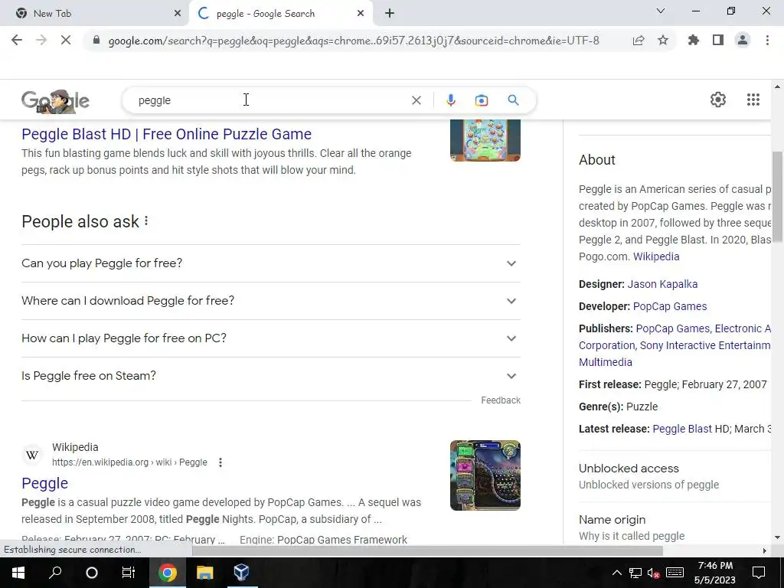
Task: Open Windows Start menu
Action: coord(18,573)
